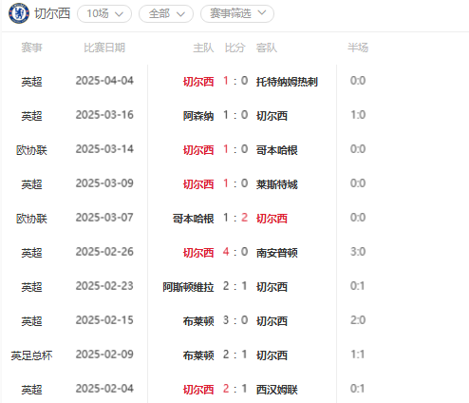Open 阿斯顿维拉 team link
Viewport: 469px width, 403px height.
188,287
